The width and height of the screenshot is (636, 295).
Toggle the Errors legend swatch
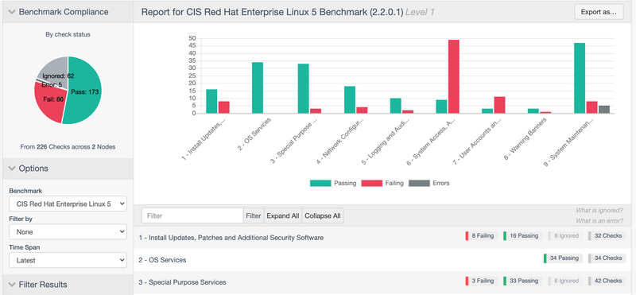point(419,183)
